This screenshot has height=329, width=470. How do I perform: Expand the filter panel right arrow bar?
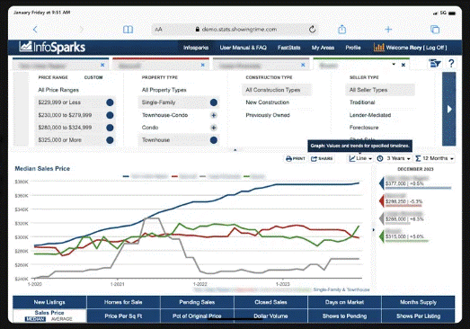point(449,109)
